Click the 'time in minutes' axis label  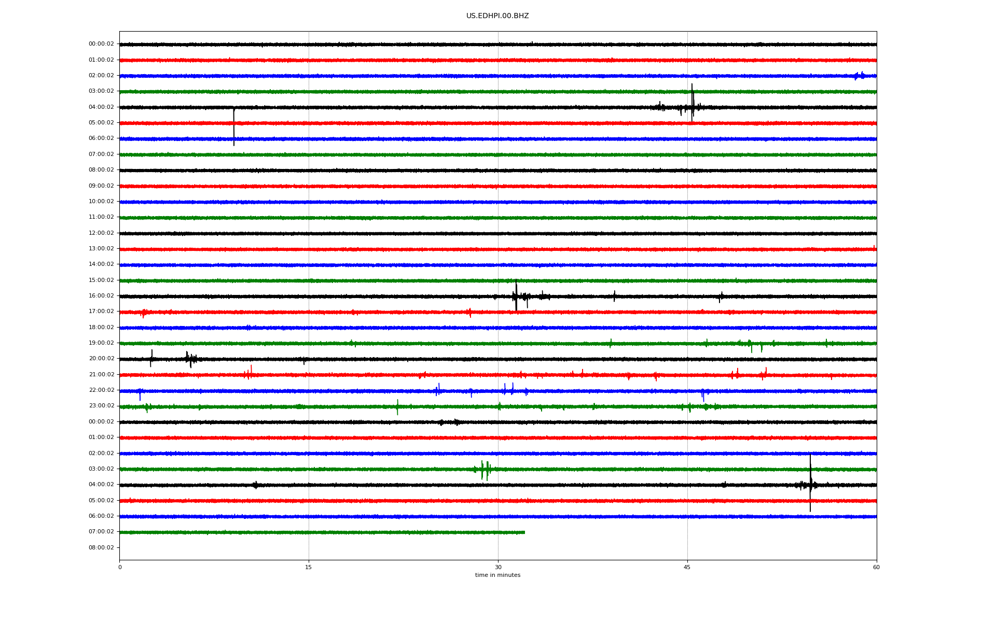(497, 575)
